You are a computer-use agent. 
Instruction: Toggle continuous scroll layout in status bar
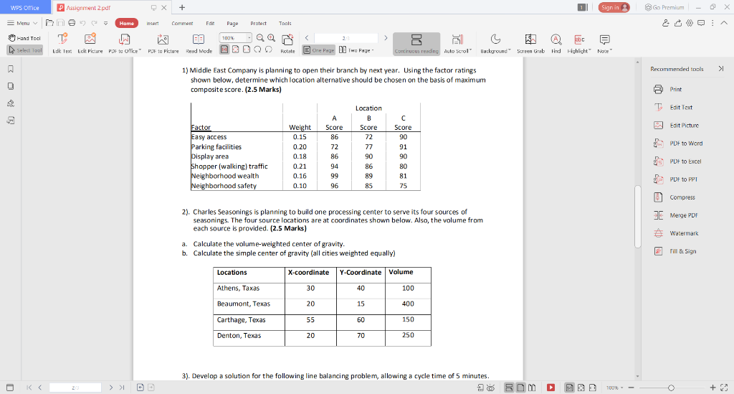[509, 388]
